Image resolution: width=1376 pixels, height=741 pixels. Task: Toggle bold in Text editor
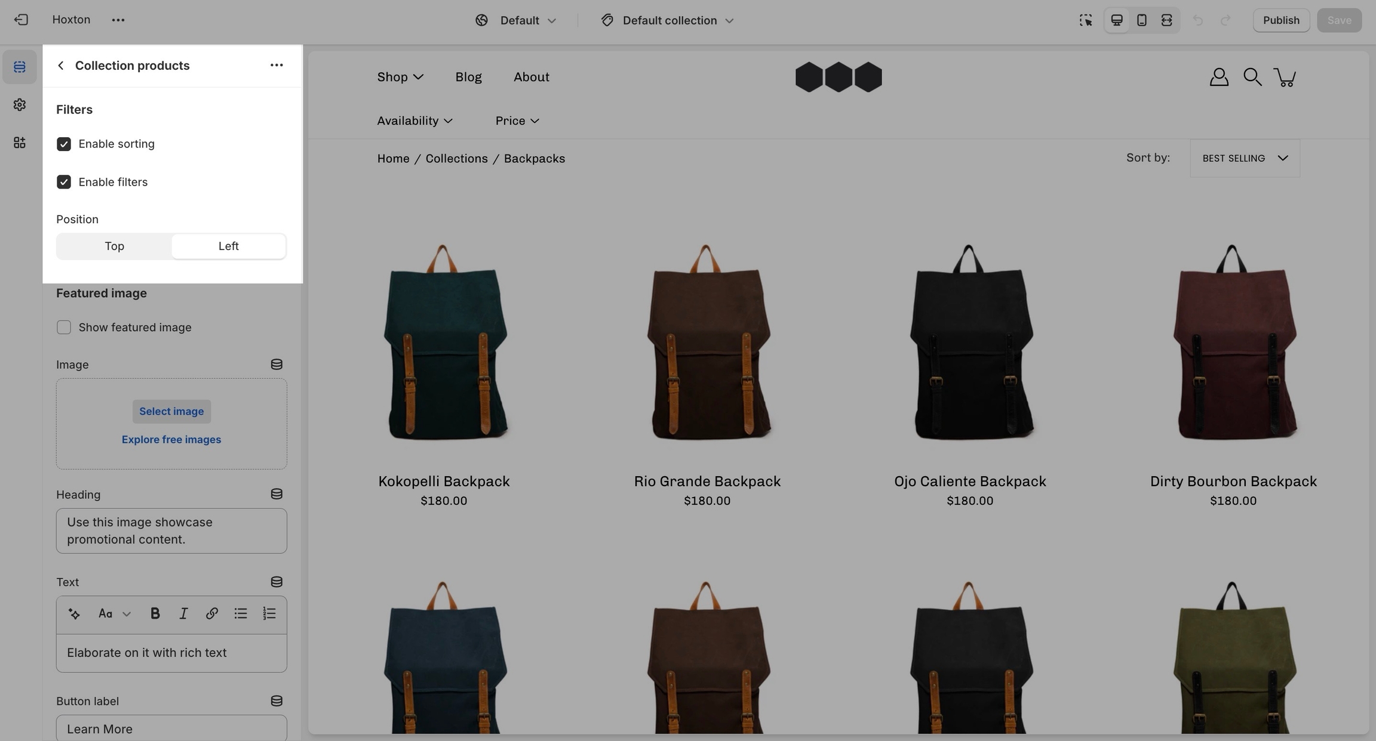(155, 614)
